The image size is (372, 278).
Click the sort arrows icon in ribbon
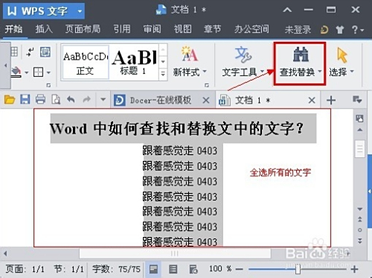31,52
